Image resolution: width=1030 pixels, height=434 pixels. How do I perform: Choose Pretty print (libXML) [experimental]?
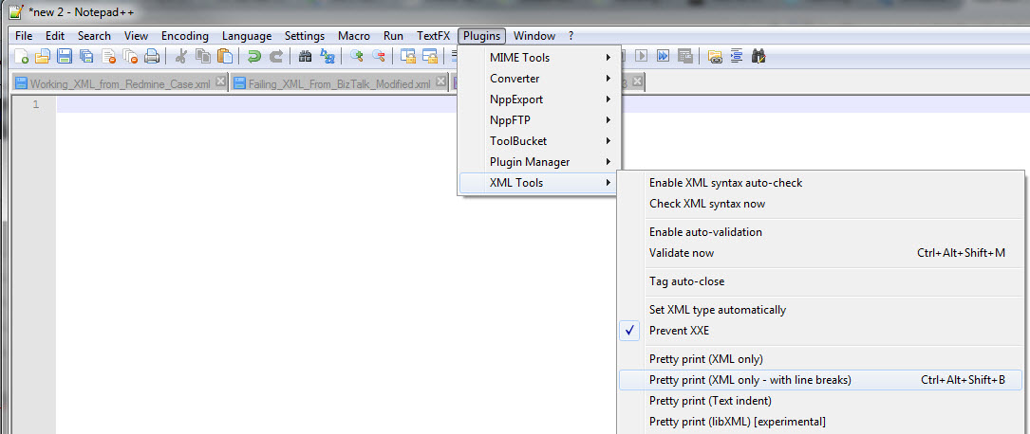pos(821,422)
